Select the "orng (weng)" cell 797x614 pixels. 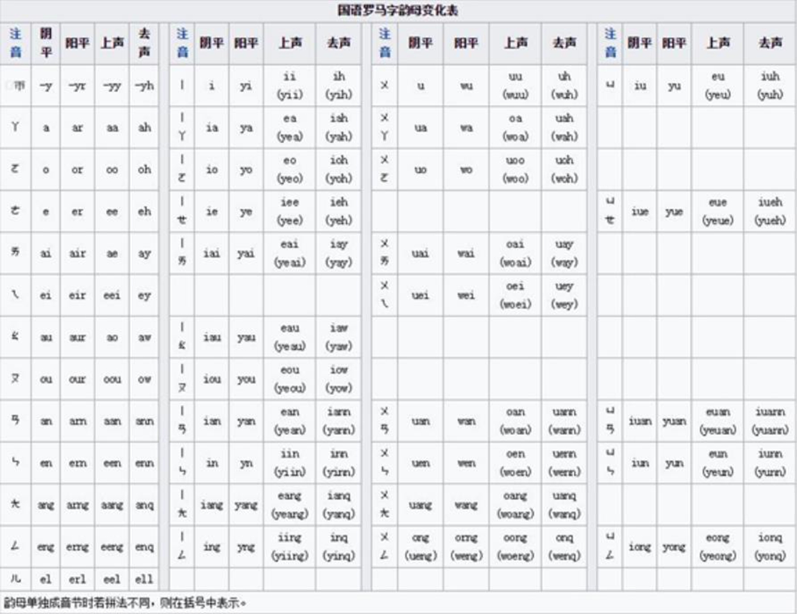click(466, 547)
